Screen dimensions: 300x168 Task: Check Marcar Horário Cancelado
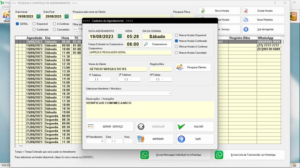(176, 53)
